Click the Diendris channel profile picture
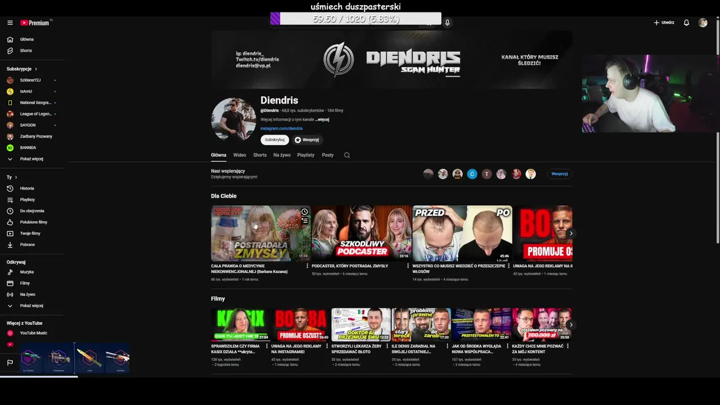The image size is (720, 405). coord(233,119)
